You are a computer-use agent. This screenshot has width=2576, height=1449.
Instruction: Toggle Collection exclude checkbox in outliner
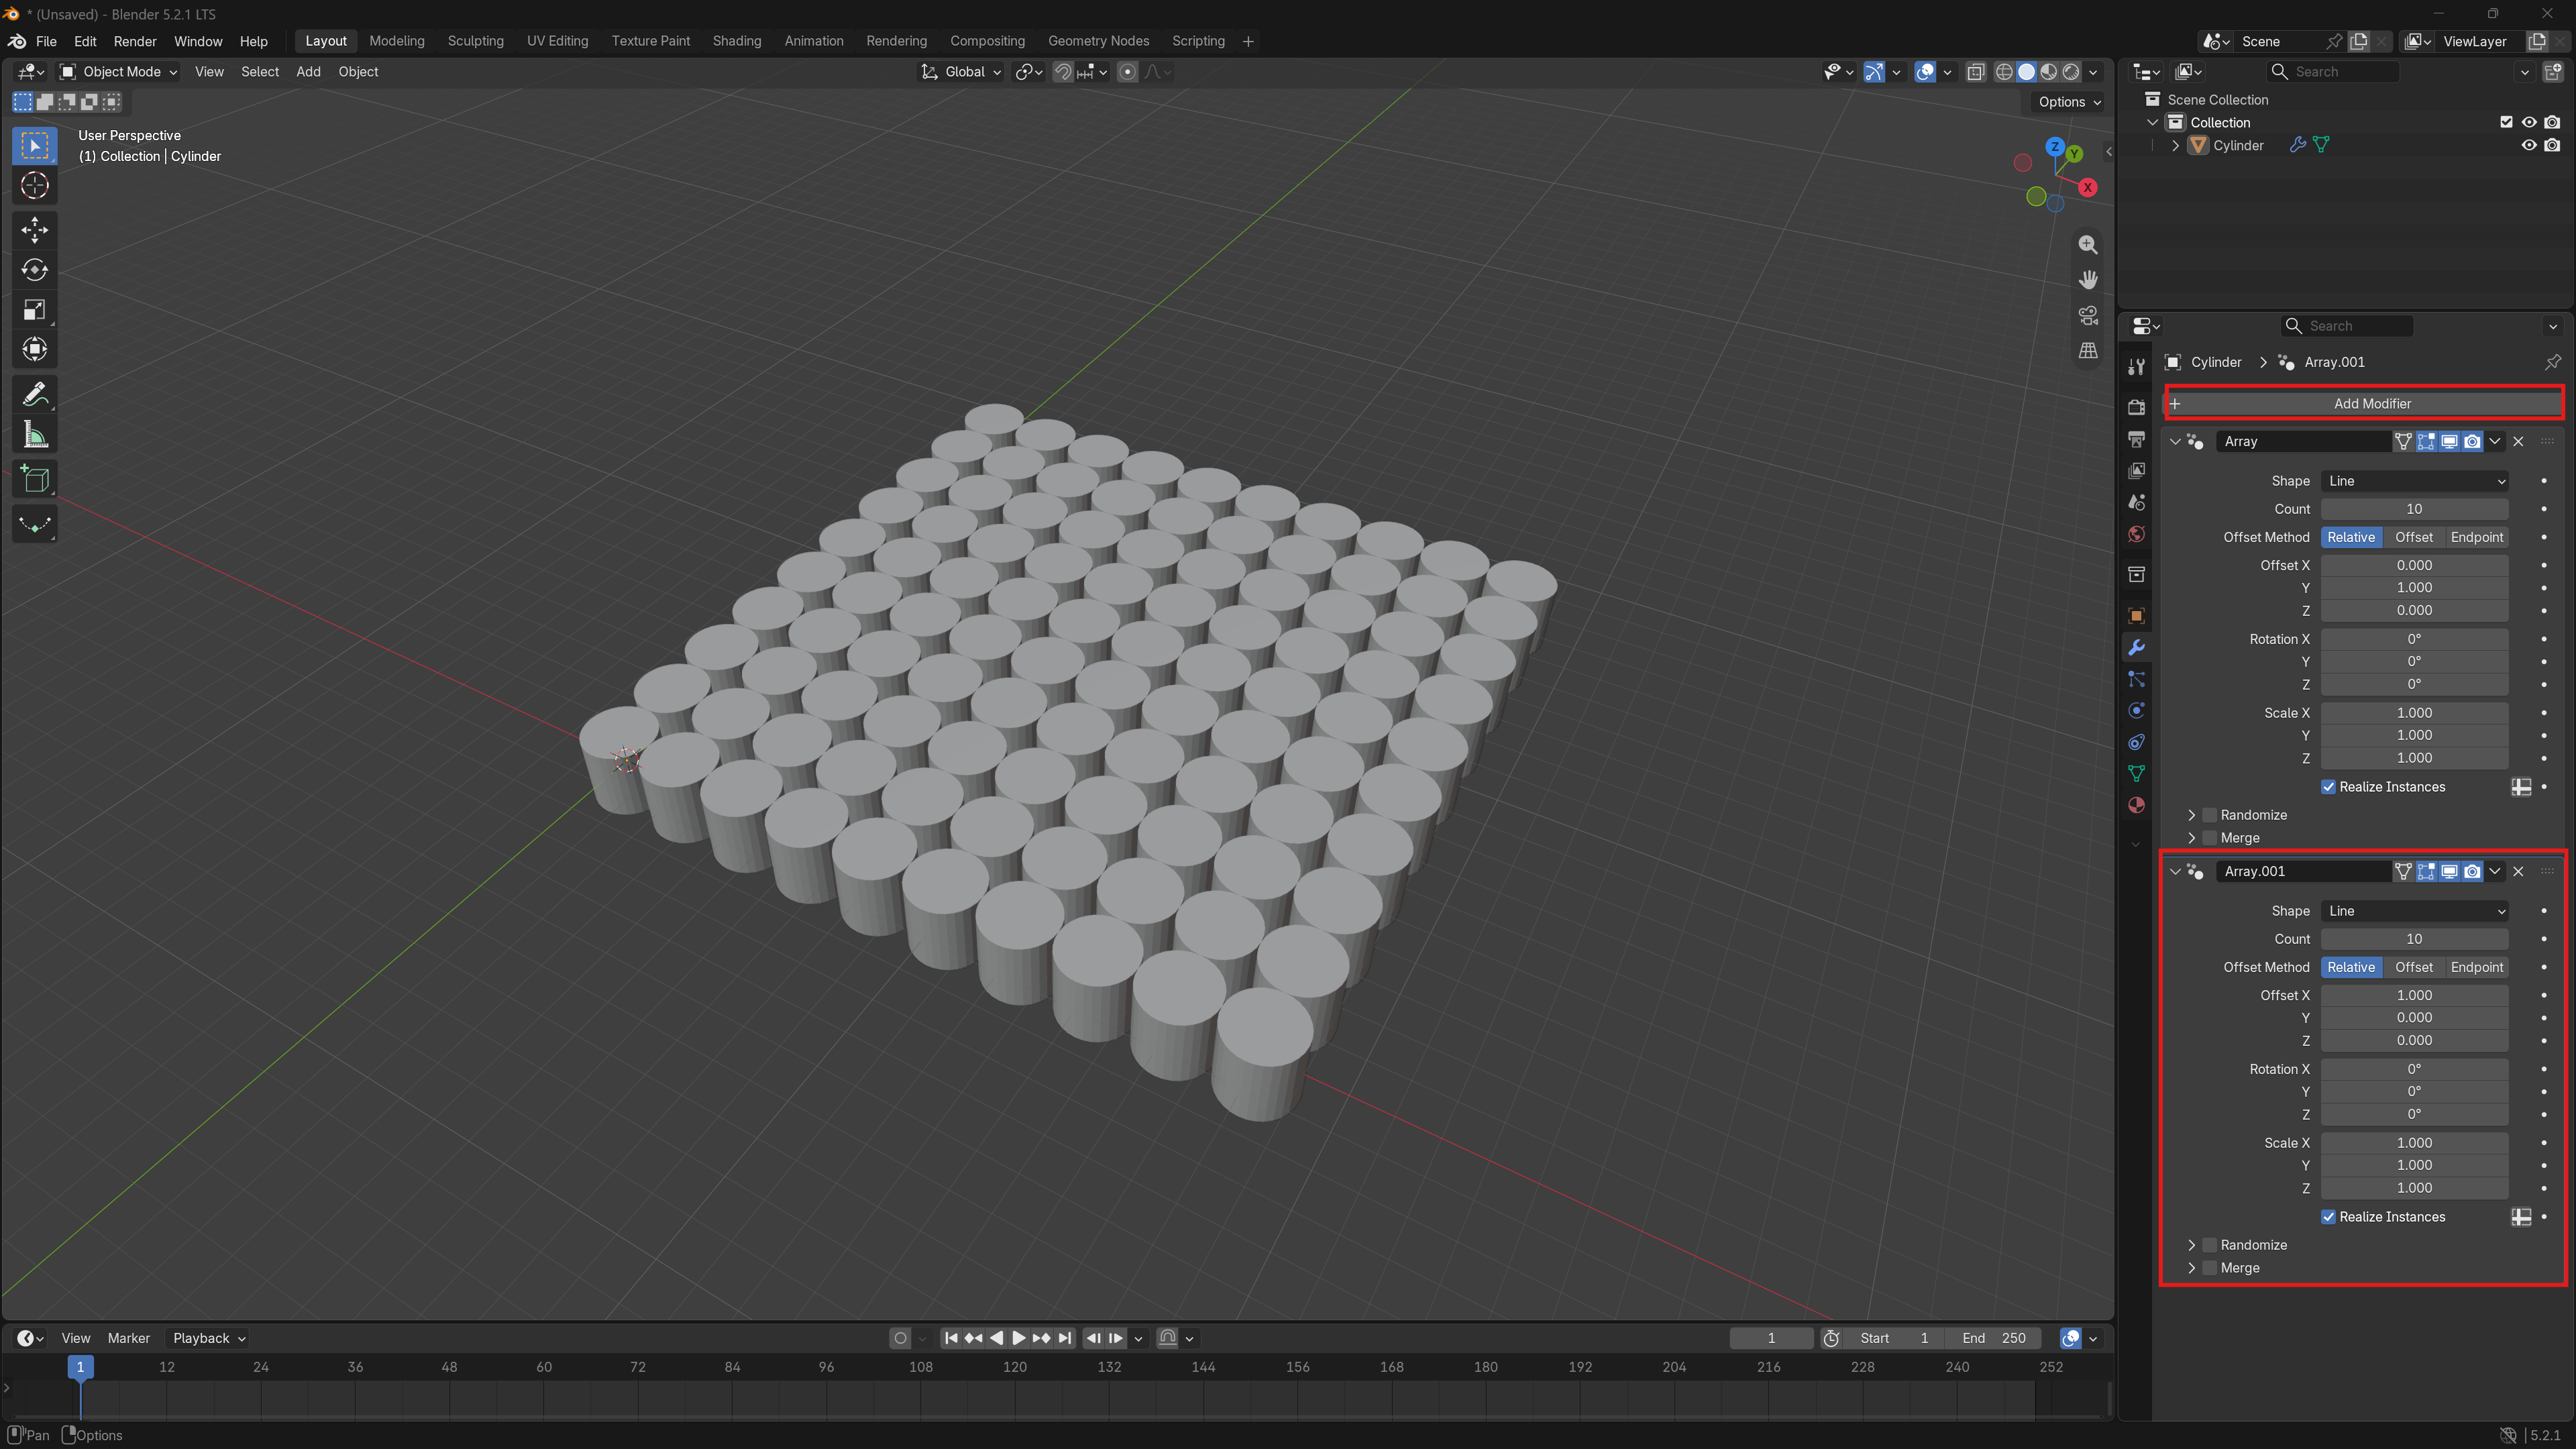(x=2506, y=122)
